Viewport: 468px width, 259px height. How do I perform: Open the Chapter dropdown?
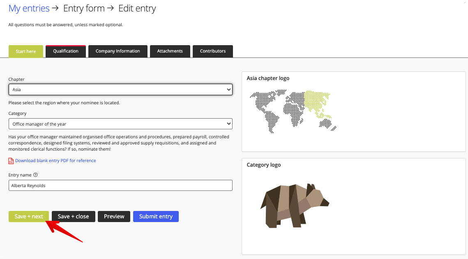pyautogui.click(x=120, y=89)
